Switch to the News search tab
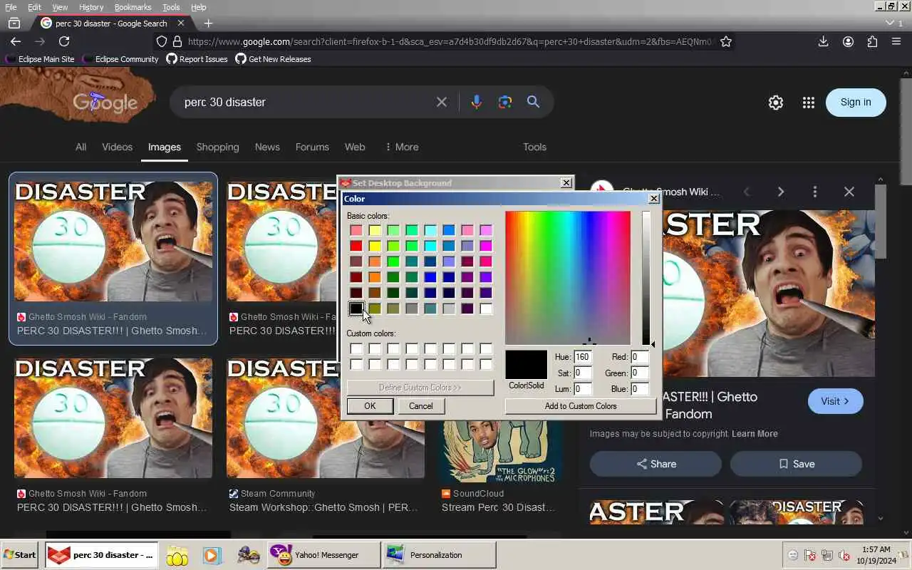This screenshot has width=912, height=570. point(267,147)
